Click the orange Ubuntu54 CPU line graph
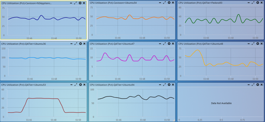 (129, 15)
